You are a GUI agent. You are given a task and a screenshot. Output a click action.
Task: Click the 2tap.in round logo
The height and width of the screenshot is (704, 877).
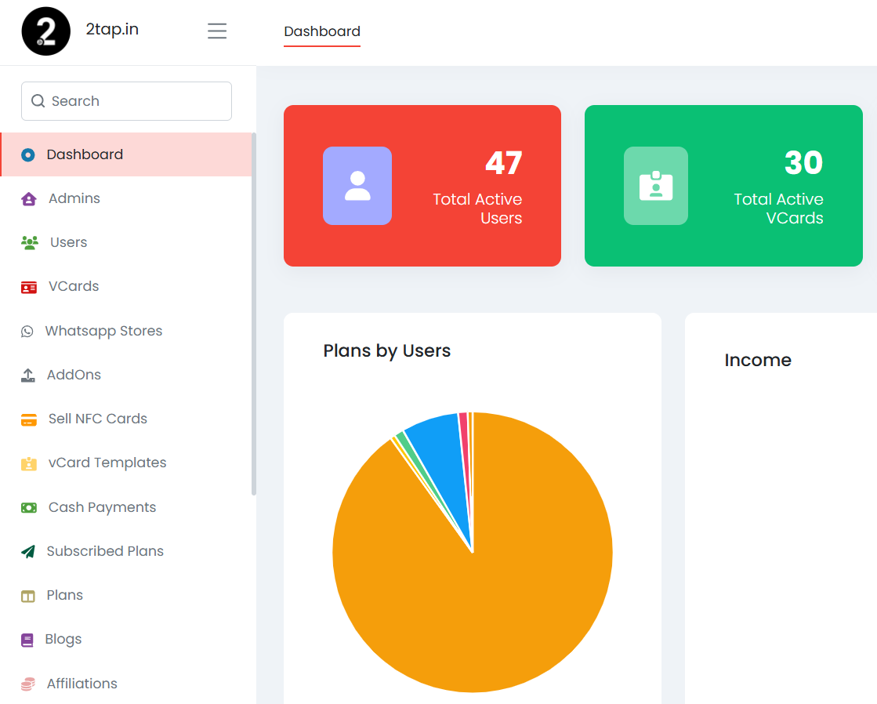click(46, 31)
